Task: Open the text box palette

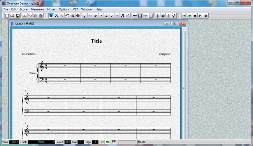Action: click(x=151, y=16)
